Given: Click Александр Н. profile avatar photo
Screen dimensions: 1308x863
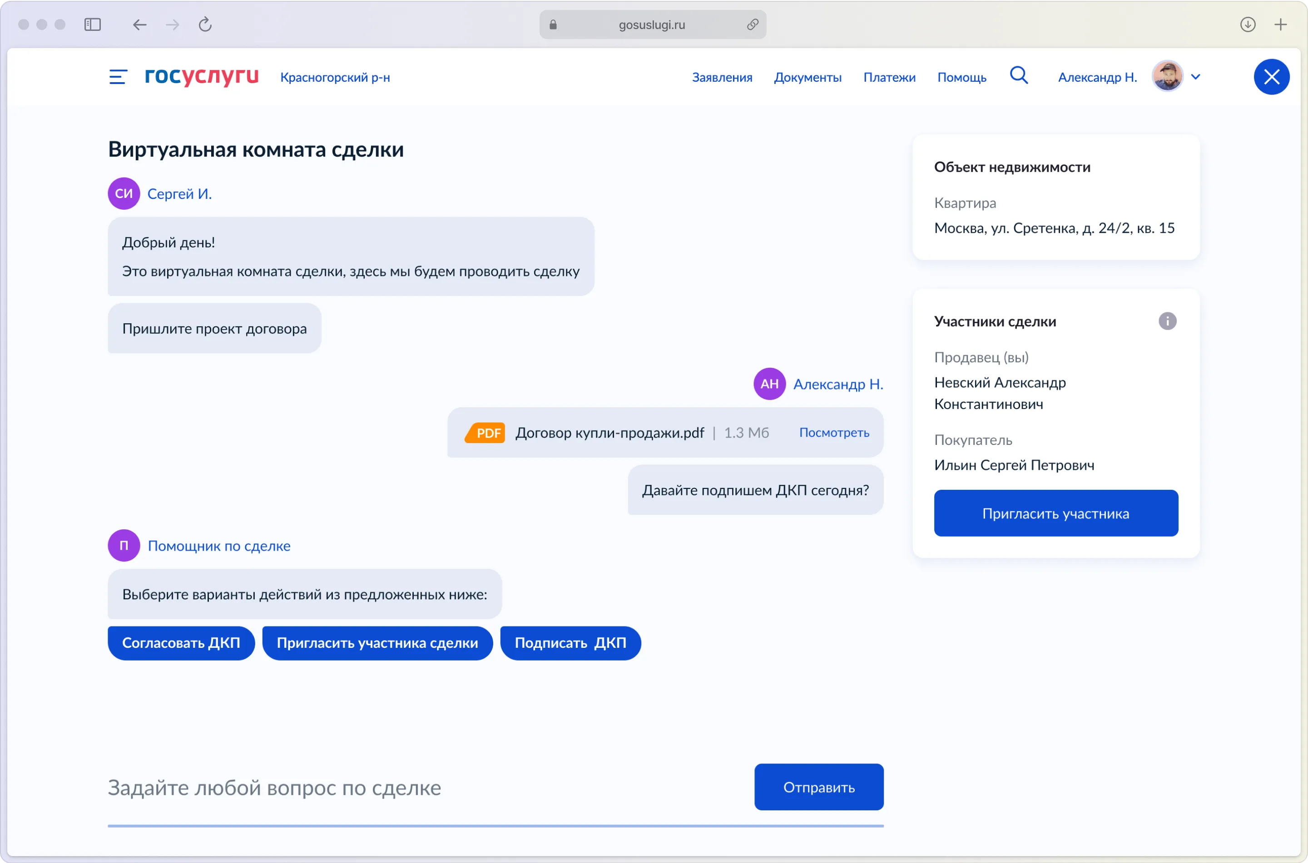Looking at the screenshot, I should point(1167,77).
